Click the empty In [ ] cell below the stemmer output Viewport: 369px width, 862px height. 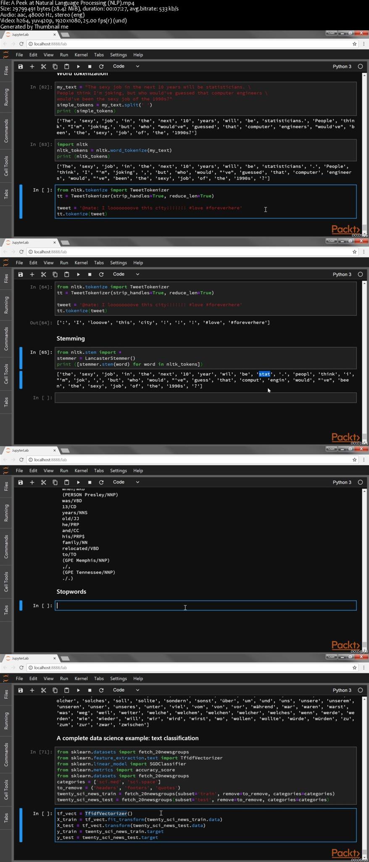point(206,398)
